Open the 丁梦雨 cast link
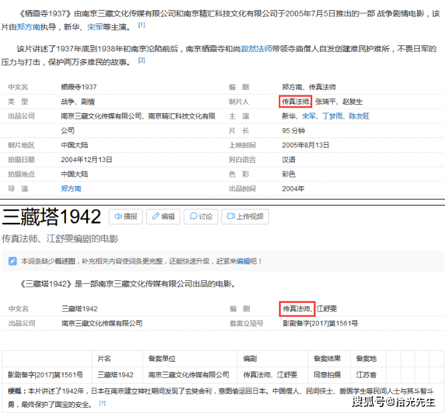The image size is (445, 413). pos(333,116)
